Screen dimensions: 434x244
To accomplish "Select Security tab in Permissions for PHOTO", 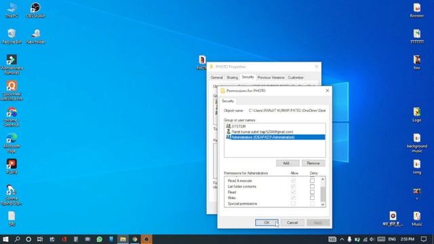I will [x=228, y=101].
